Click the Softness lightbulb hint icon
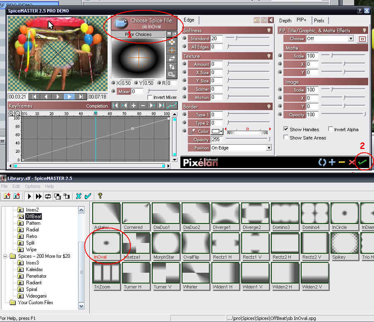Viewport: 374px width, 322px height. [x=269, y=30]
